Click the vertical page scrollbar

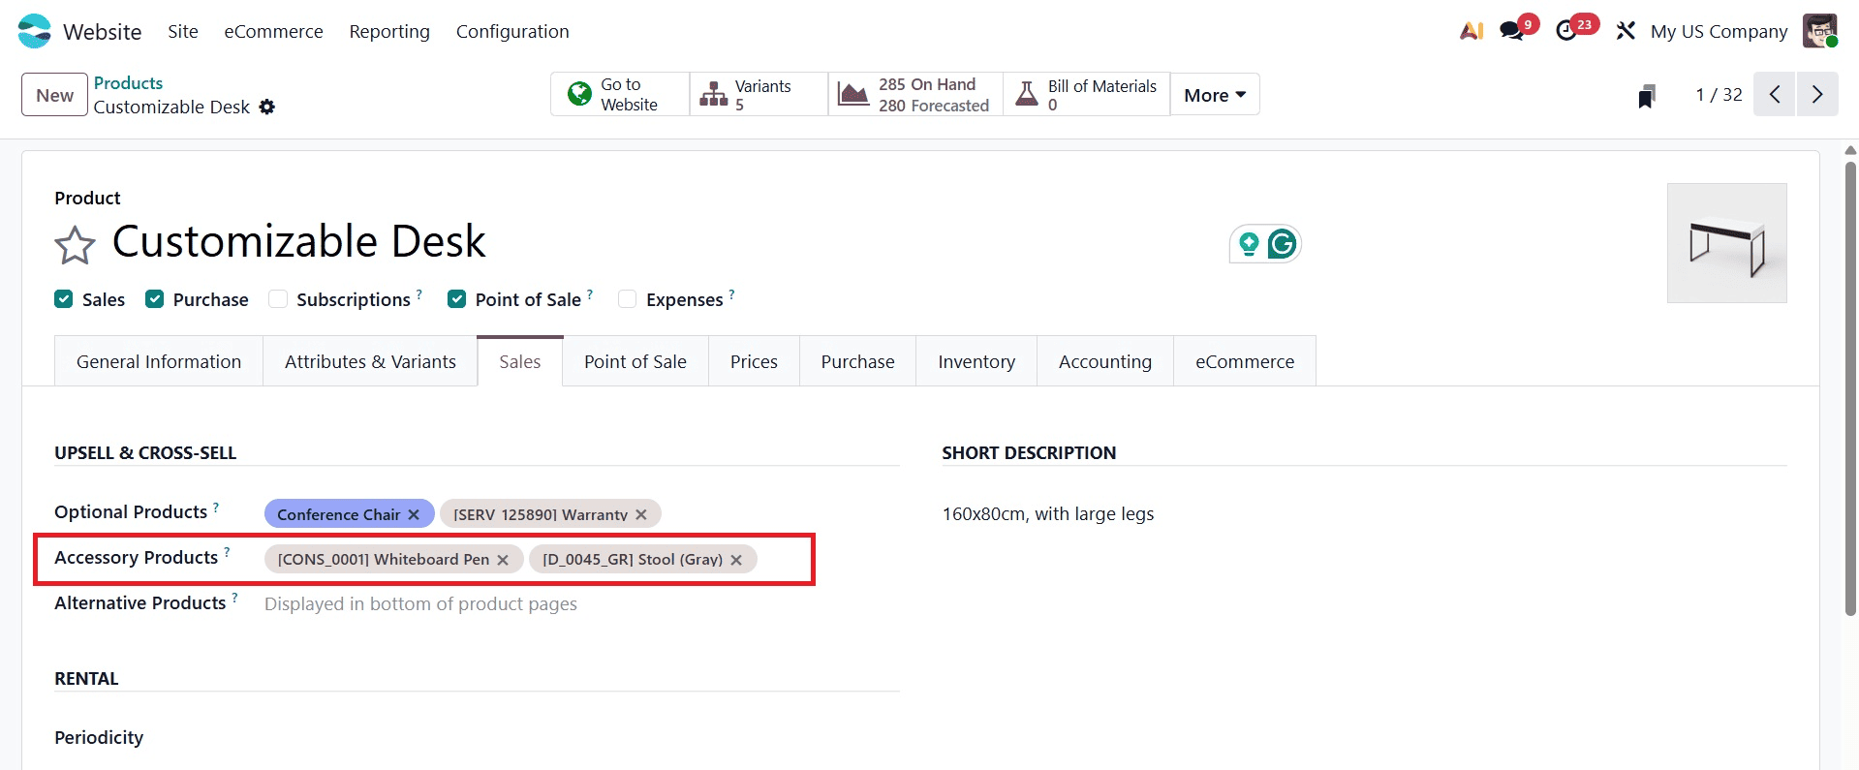tap(1850, 387)
